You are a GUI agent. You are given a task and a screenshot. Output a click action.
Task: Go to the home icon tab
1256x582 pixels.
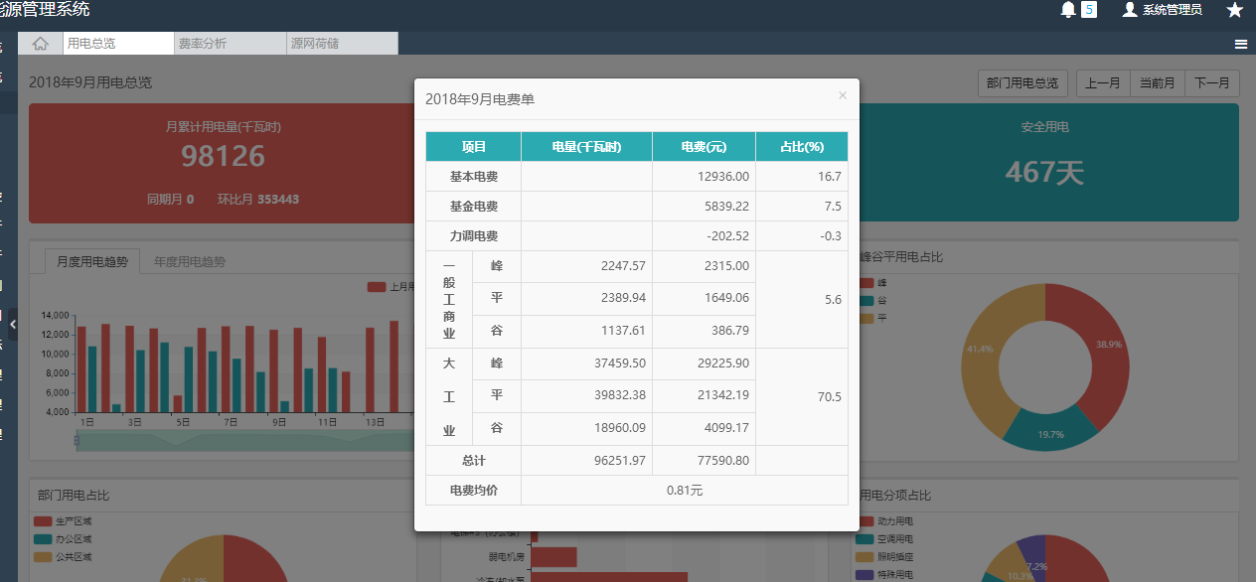point(41,44)
